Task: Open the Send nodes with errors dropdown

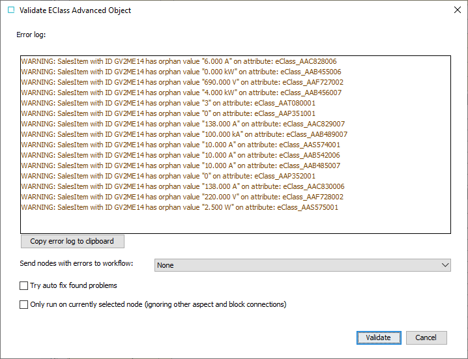Action: (302, 265)
